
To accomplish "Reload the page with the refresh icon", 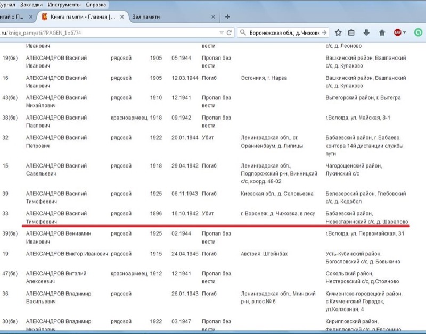I will (x=229, y=32).
